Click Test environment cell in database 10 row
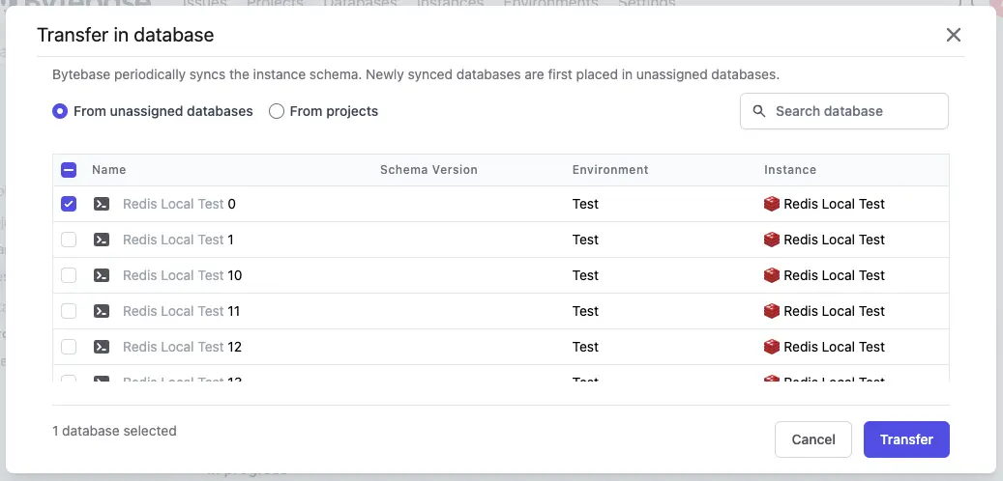Image resolution: width=1003 pixels, height=481 pixels. [x=585, y=275]
